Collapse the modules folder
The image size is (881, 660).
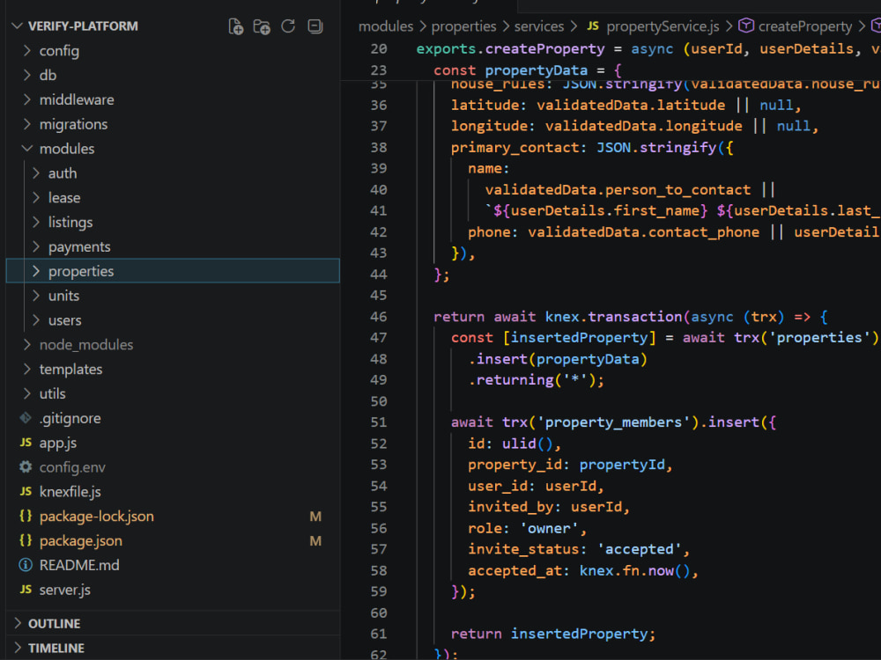[26, 148]
